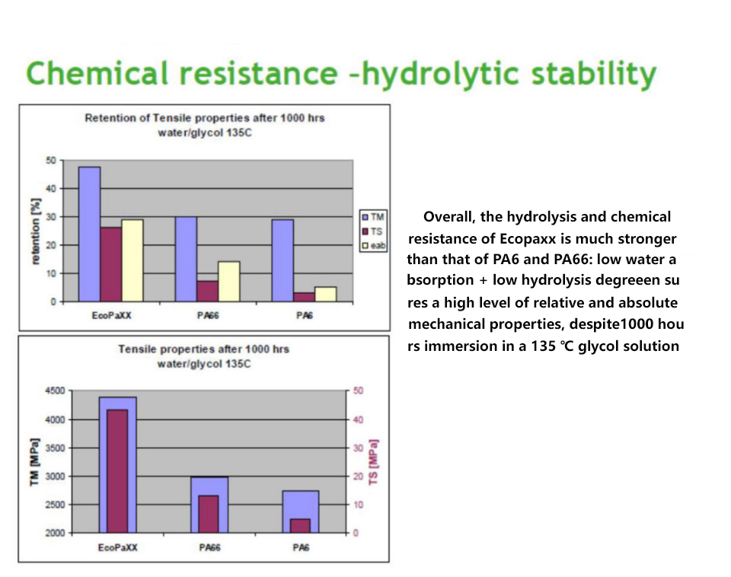Pick the "20" tick on the TS [MPa] axis
Screen dimensions: 731x577
coord(358,477)
